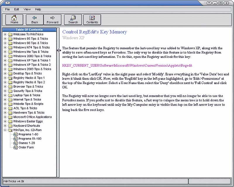Select the Programs 1-50 entry
Screen dimensions: 234x187
(x=28, y=134)
